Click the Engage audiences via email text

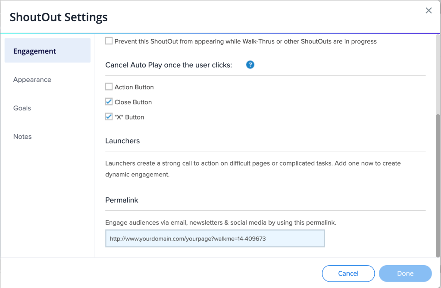(x=220, y=222)
